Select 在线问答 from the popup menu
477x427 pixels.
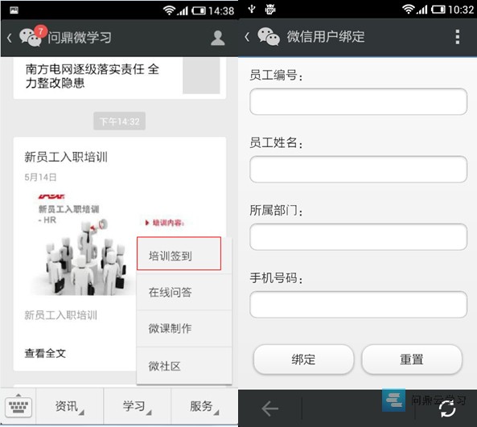(x=184, y=292)
